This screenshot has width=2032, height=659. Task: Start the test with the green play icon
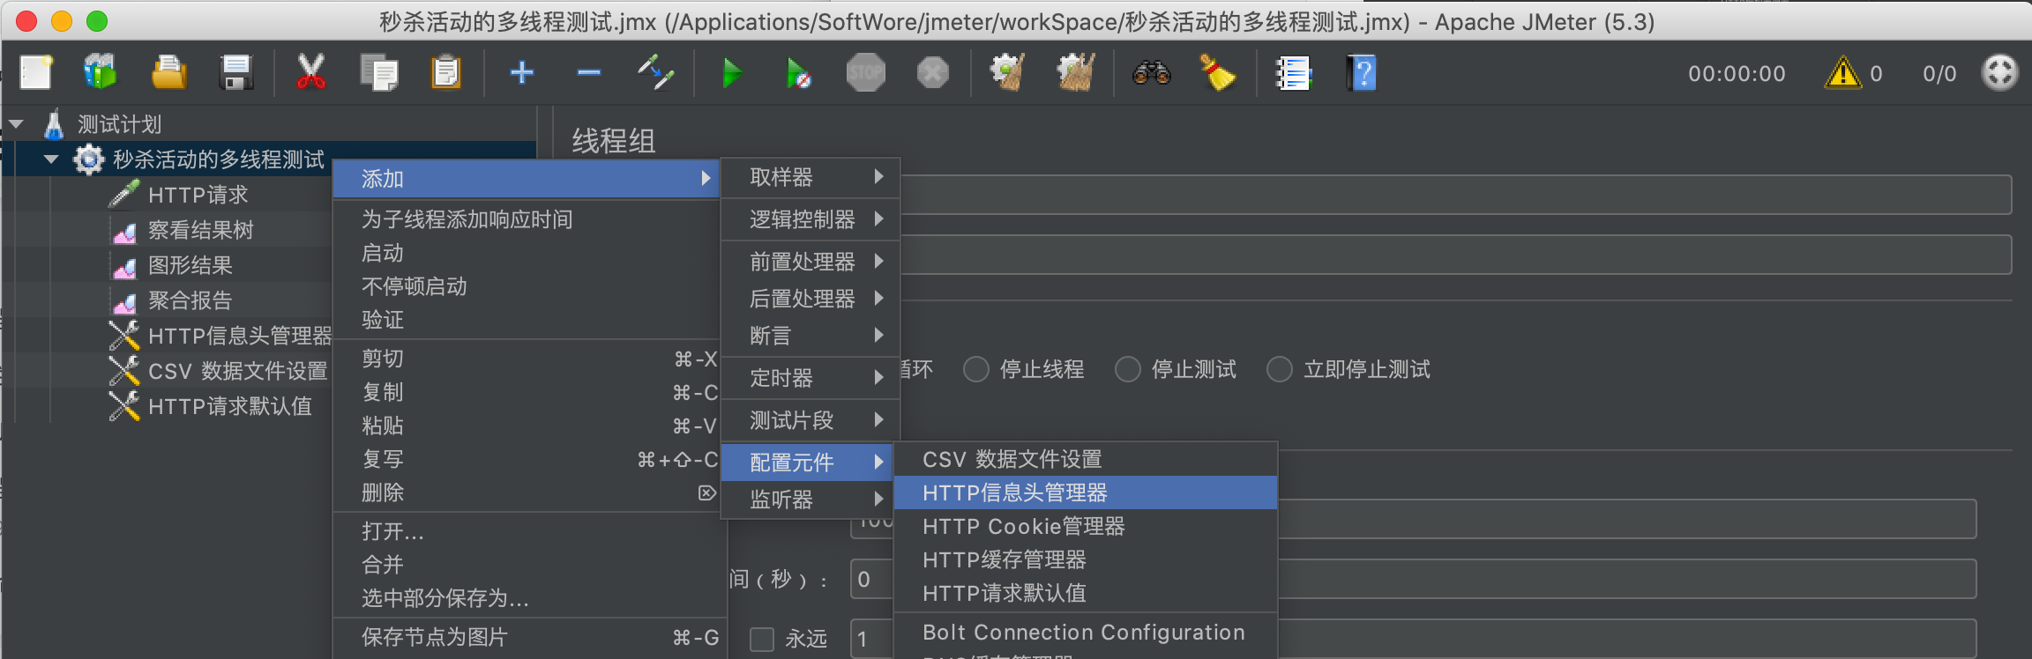[x=731, y=73]
